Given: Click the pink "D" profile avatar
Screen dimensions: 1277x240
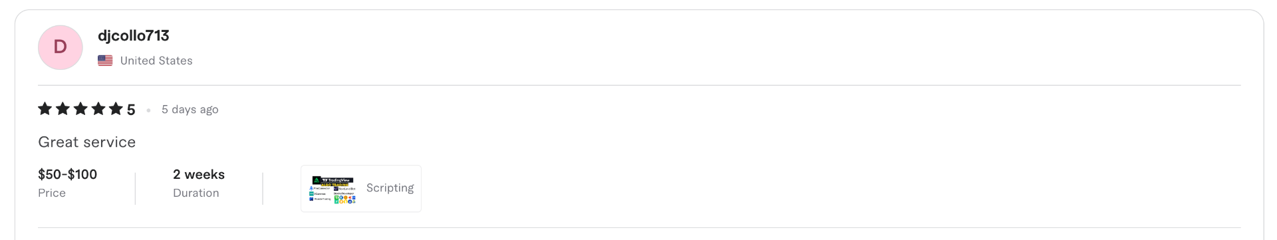Looking at the screenshot, I should click(60, 47).
